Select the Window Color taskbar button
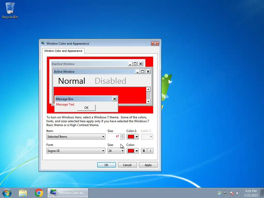The image size is (264, 198). pos(68,193)
